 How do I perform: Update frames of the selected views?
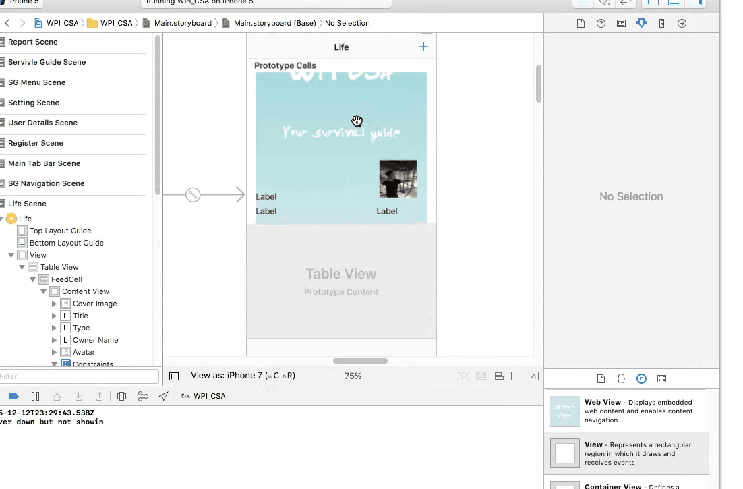click(x=463, y=376)
